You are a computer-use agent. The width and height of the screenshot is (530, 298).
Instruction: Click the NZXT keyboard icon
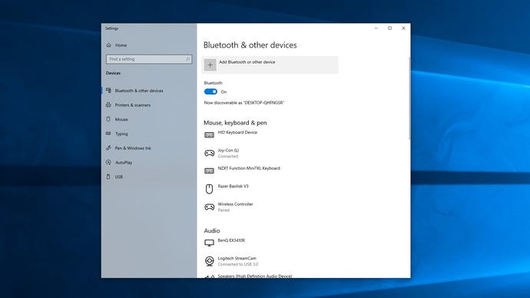coord(209,171)
